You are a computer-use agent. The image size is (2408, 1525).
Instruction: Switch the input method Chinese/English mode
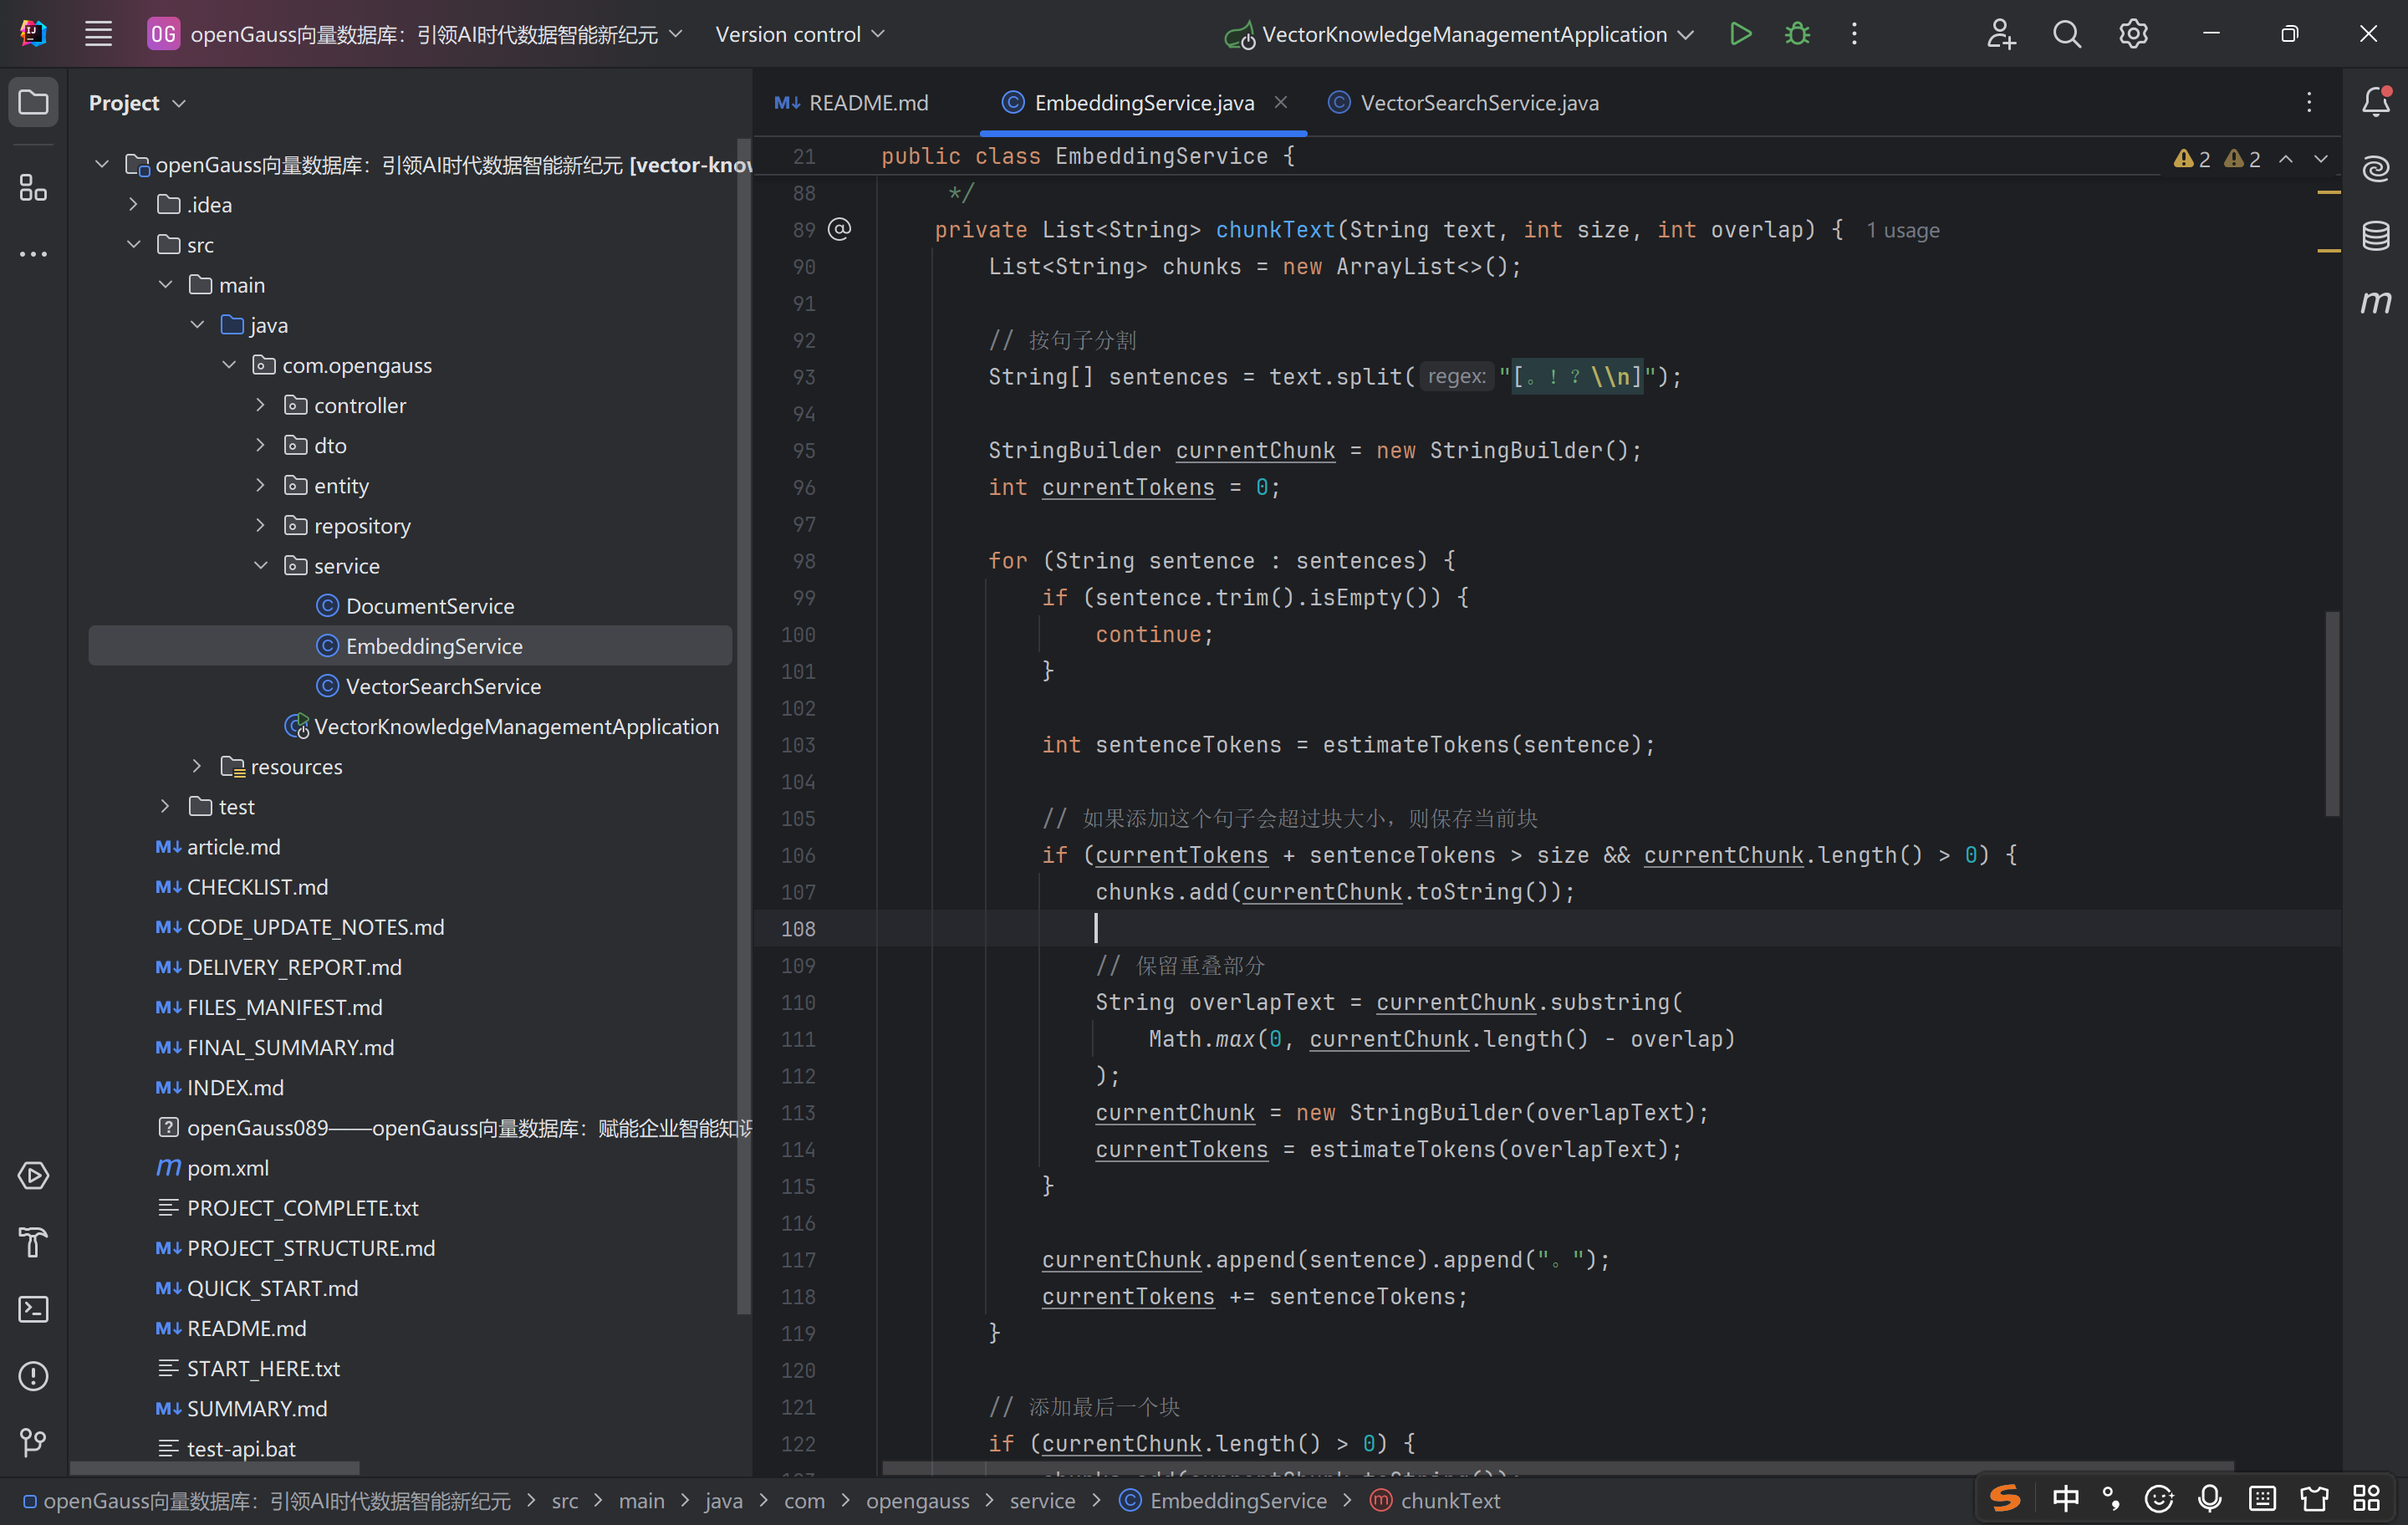coord(2065,1498)
